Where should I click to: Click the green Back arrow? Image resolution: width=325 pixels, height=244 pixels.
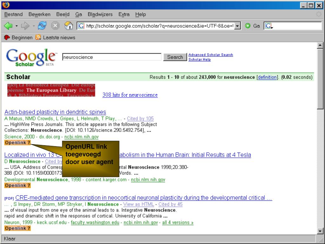(x=8, y=26)
